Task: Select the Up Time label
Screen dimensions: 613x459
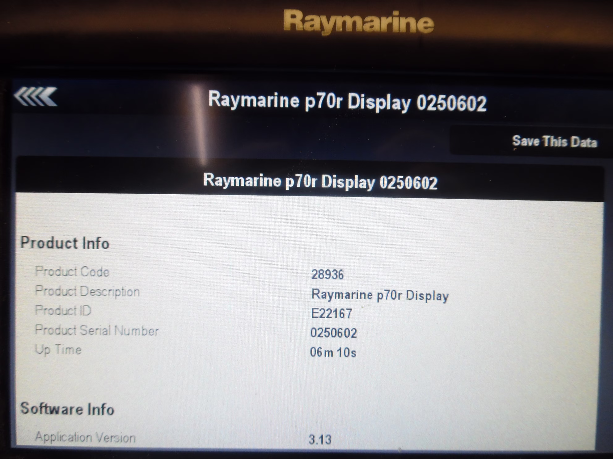Action: pos(58,350)
